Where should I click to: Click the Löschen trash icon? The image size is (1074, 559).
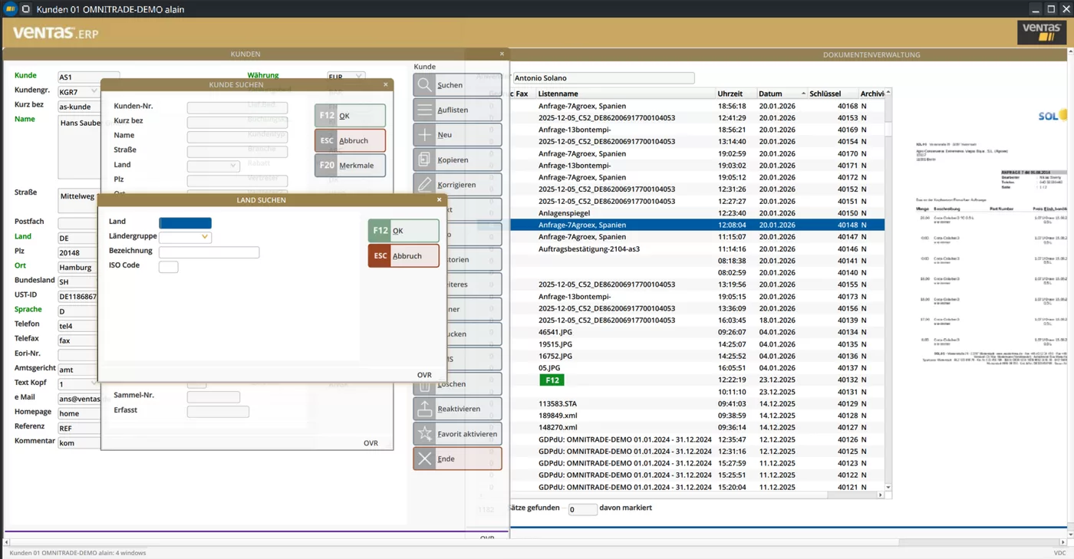click(425, 385)
